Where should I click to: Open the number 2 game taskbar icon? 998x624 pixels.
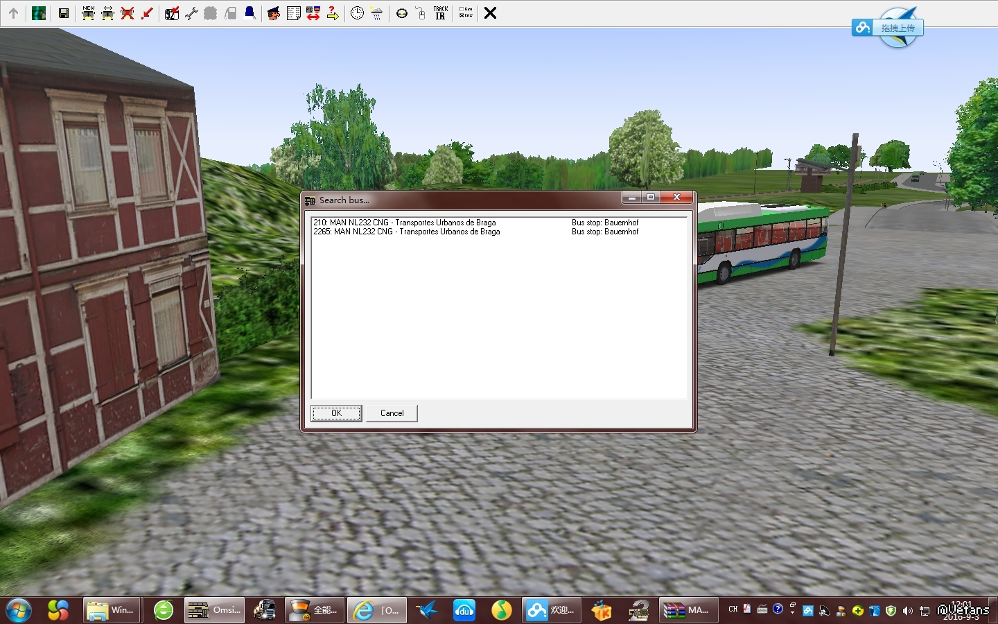pos(639,610)
